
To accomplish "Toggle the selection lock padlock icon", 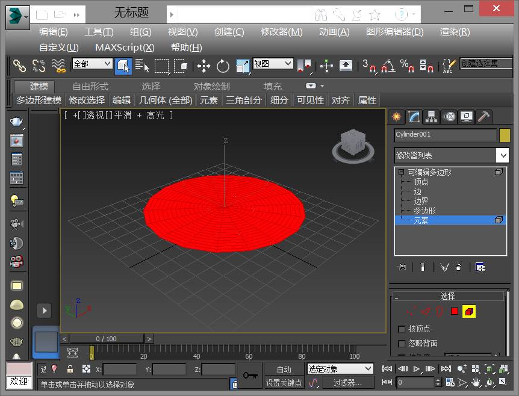I will pyautogui.click(x=70, y=369).
